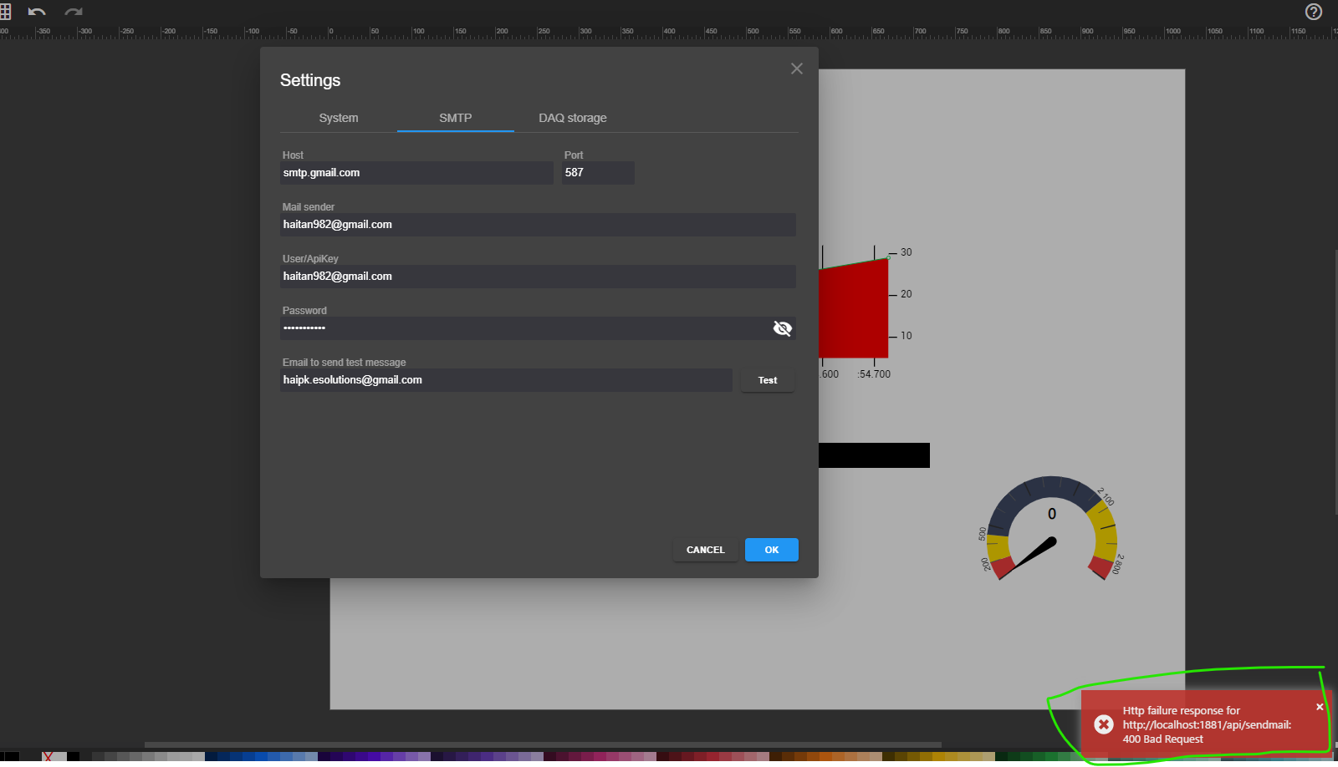Viewport: 1338px width, 767px height.
Task: Click the horizontal scrollbar below the canvas
Action: (544, 744)
